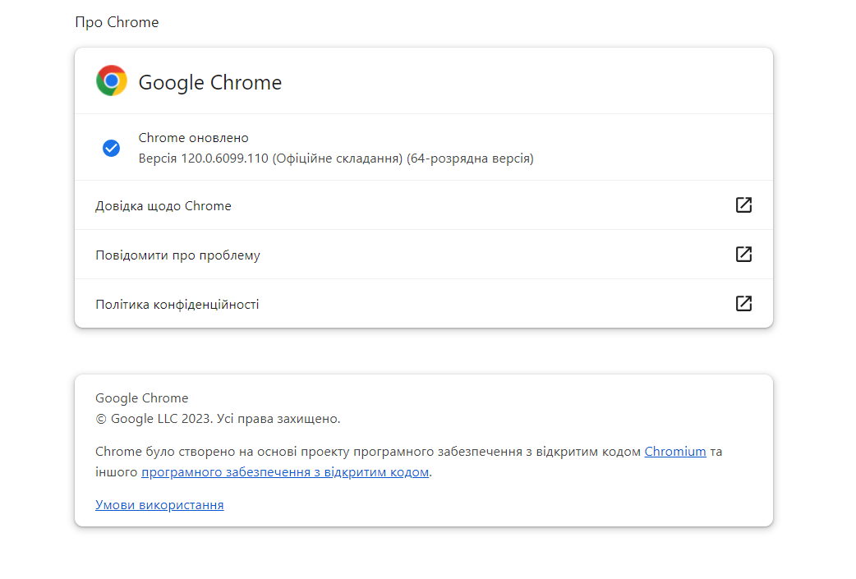This screenshot has height=579, width=856.
Task: Open програмного забезпечення з відкритим кодом link
Action: (x=285, y=472)
